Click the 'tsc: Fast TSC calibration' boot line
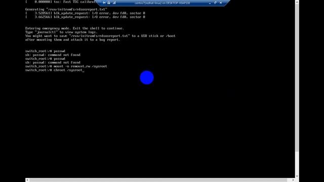The width and height of the screenshot is (324, 182). (61, 2)
